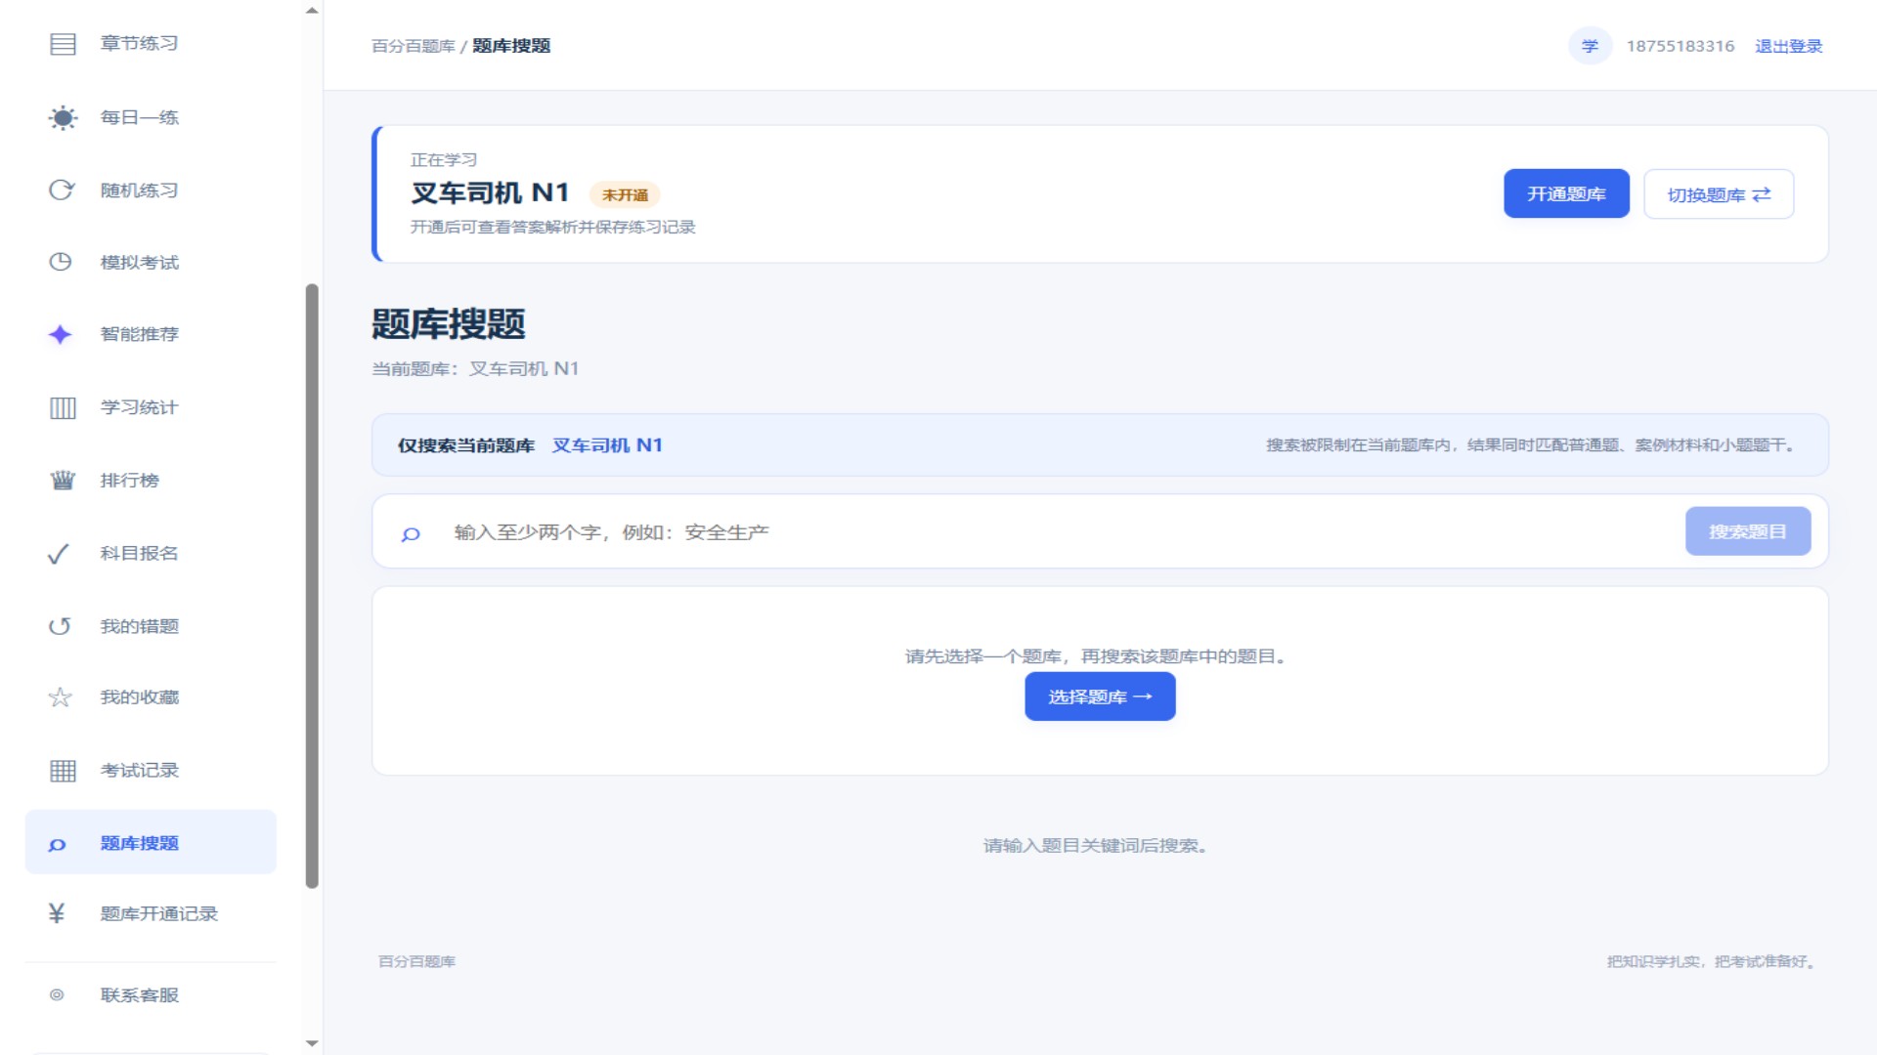Focus the search keyword input field
The height and width of the screenshot is (1055, 1877).
[1061, 532]
